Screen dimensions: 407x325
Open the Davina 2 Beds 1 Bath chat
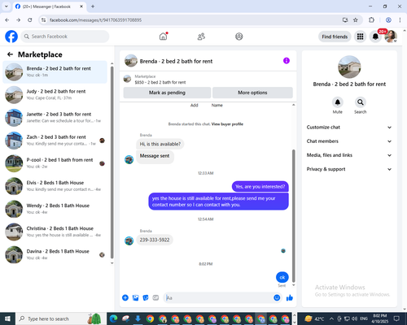tap(55, 254)
